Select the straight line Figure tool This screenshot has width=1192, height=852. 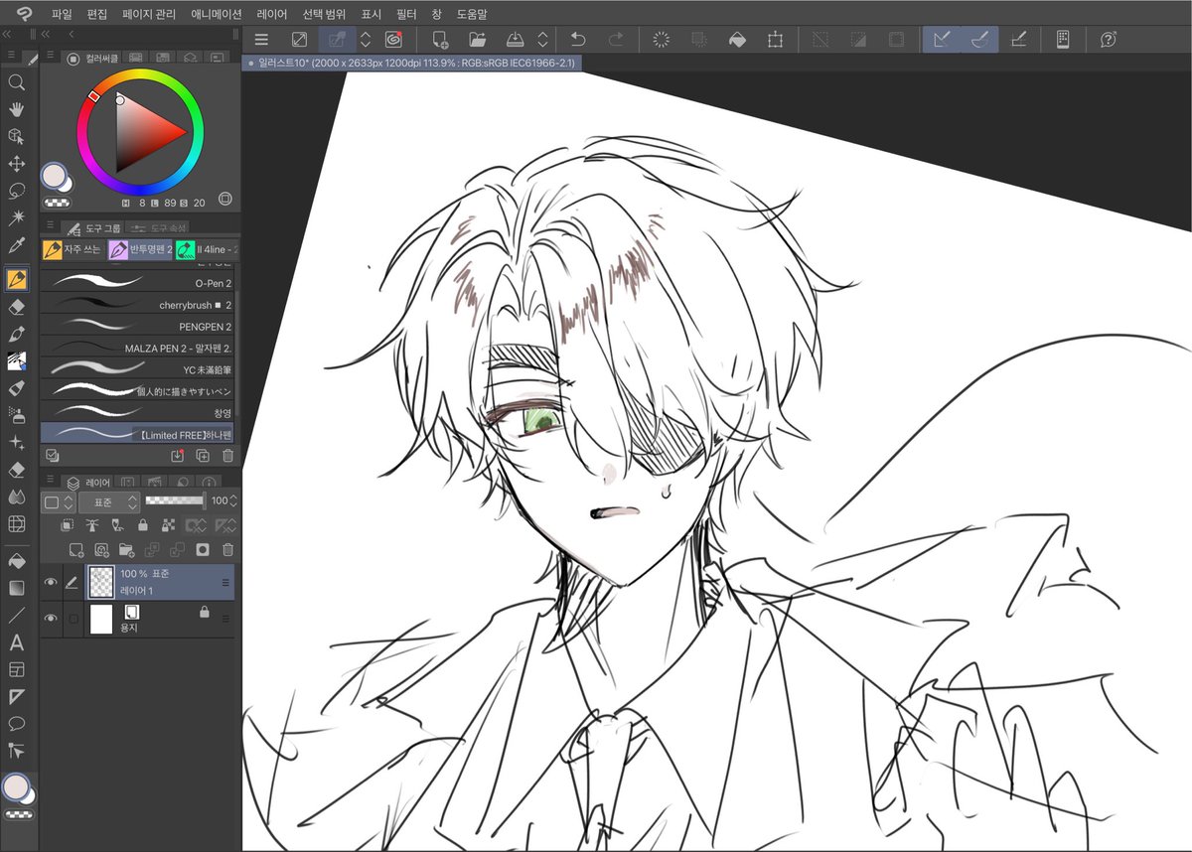[x=17, y=616]
